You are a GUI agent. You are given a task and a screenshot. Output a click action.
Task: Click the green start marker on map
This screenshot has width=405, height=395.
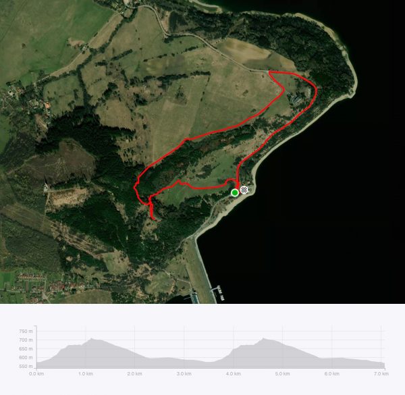point(234,192)
